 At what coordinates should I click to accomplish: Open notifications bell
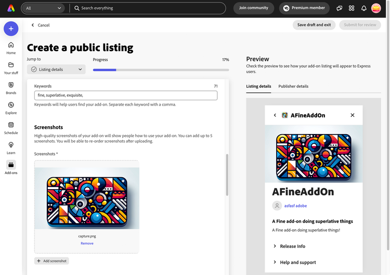tap(363, 8)
